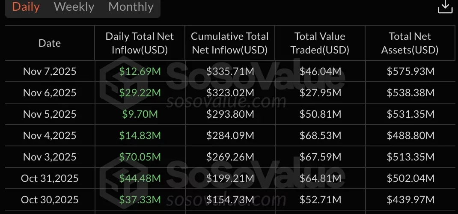This screenshot has width=458, height=214.
Task: Click the download icon
Action: coord(445,7)
